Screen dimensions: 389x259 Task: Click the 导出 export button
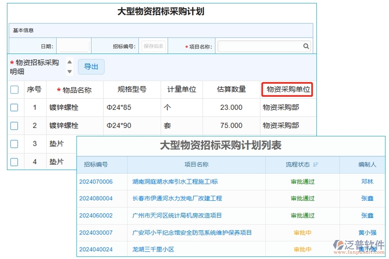coord(91,66)
